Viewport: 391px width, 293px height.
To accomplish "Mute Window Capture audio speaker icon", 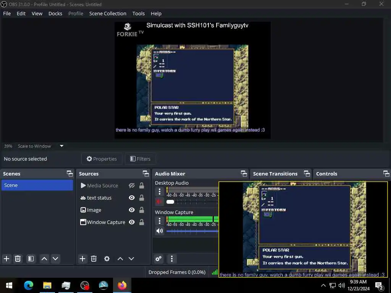I will [159, 231].
